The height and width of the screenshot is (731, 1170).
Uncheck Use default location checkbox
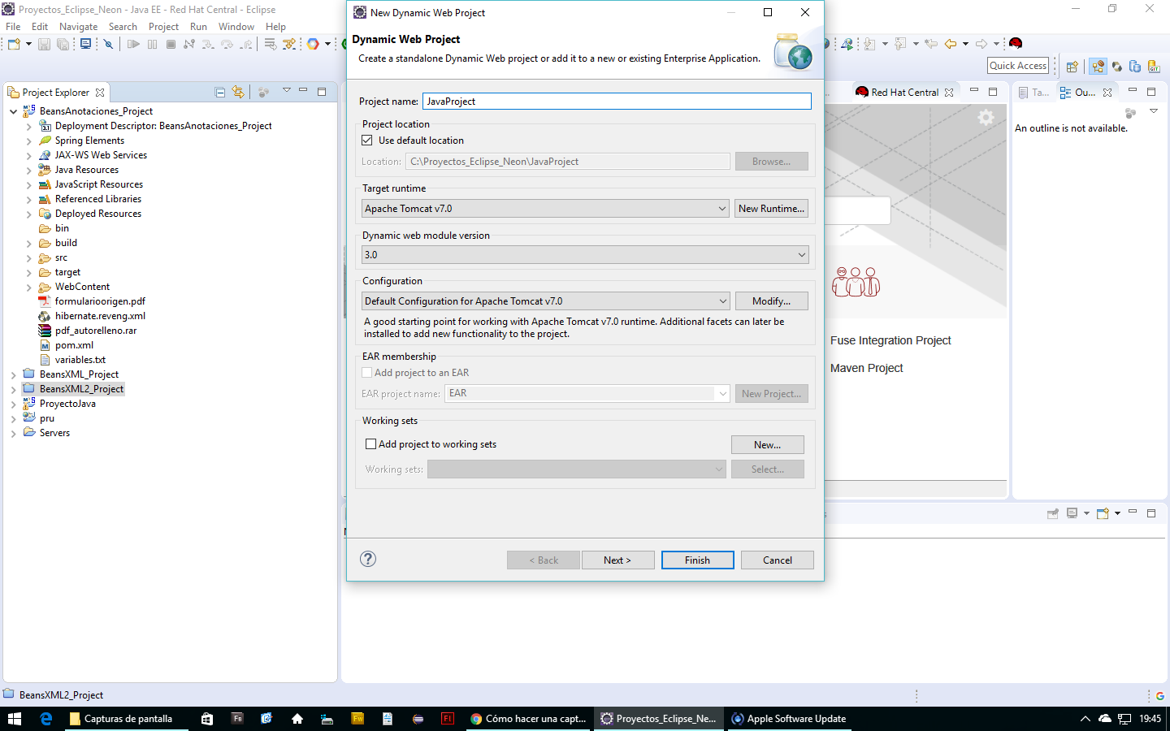(x=367, y=141)
